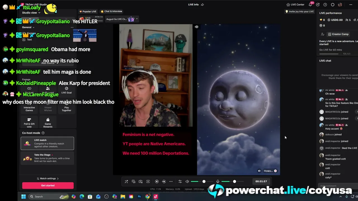Click the Co-host mode info icon
This screenshot has height=201, width=358.
43,133
